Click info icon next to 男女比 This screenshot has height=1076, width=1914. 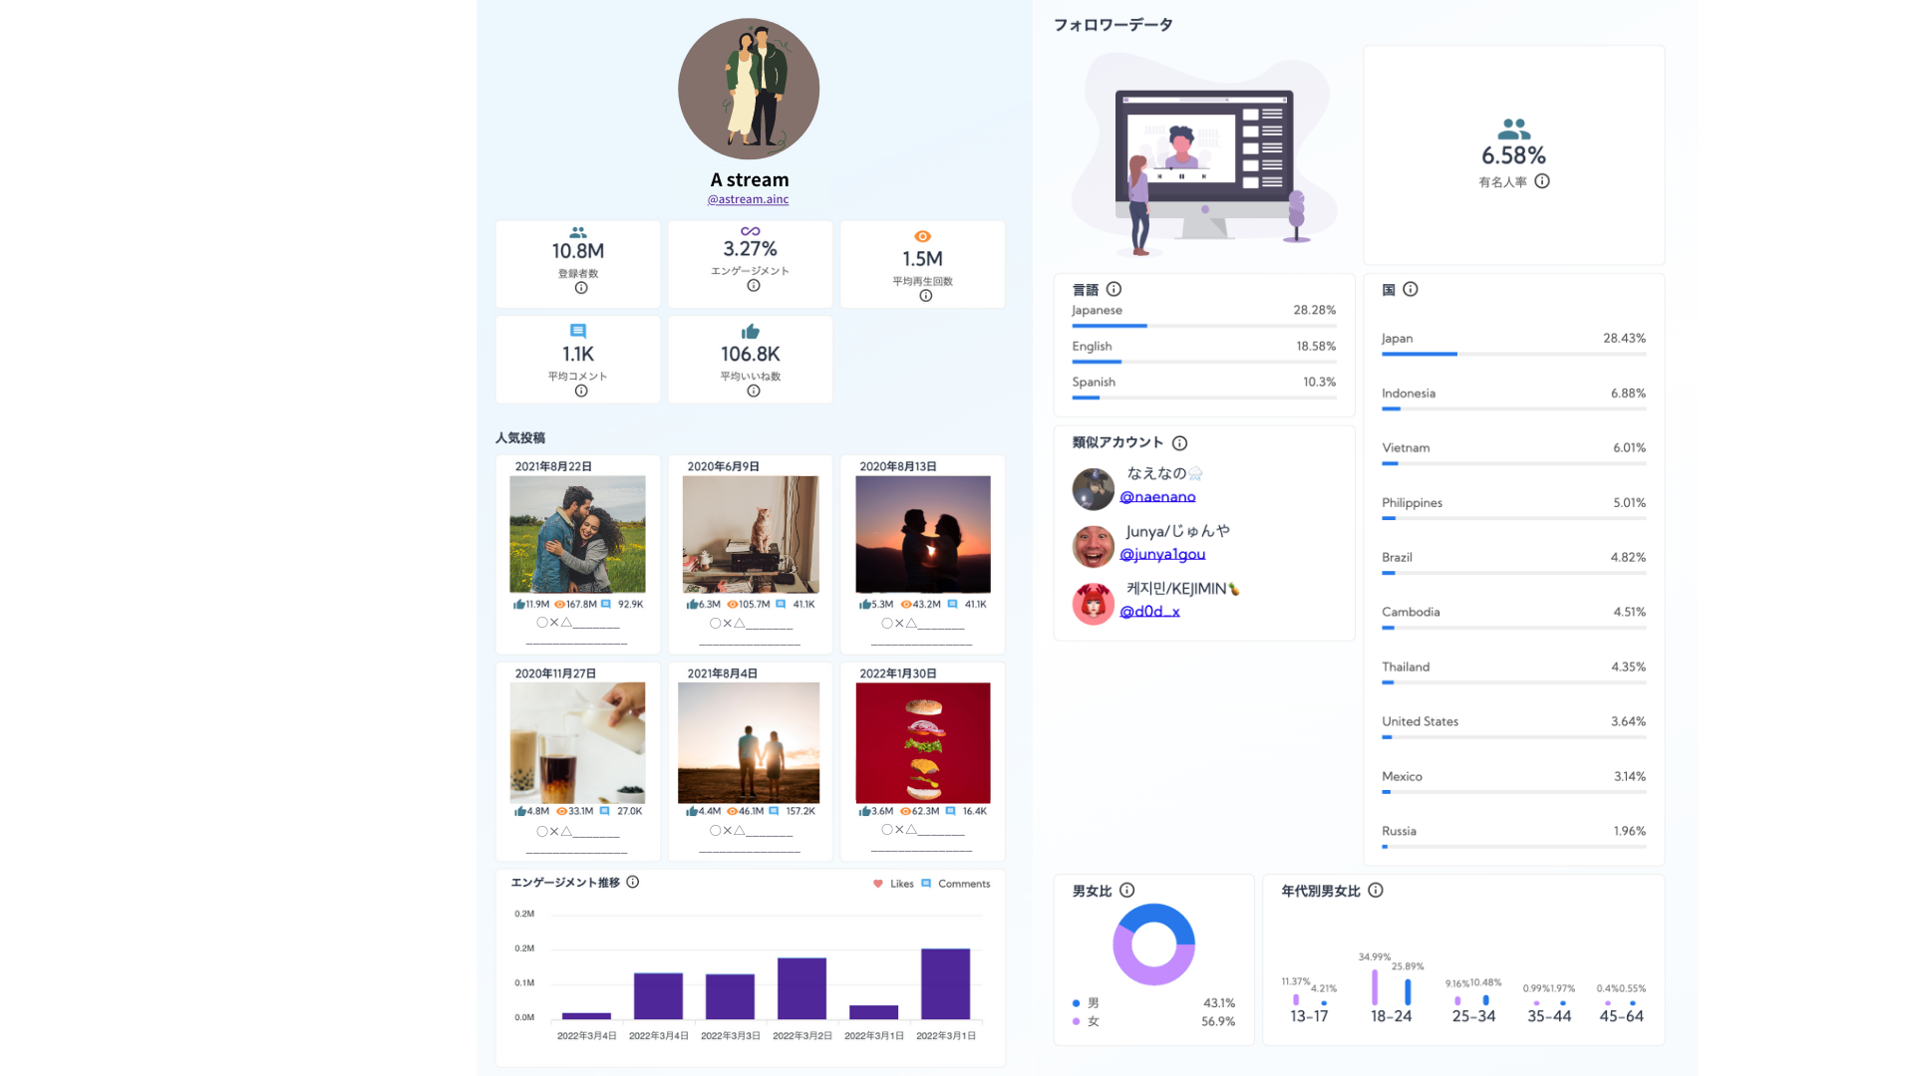click(x=1126, y=891)
